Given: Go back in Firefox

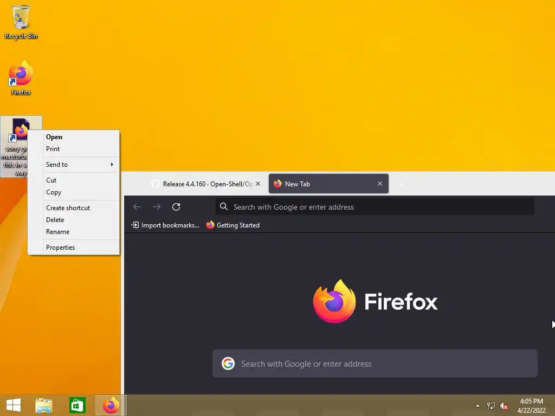Looking at the screenshot, I should (137, 206).
